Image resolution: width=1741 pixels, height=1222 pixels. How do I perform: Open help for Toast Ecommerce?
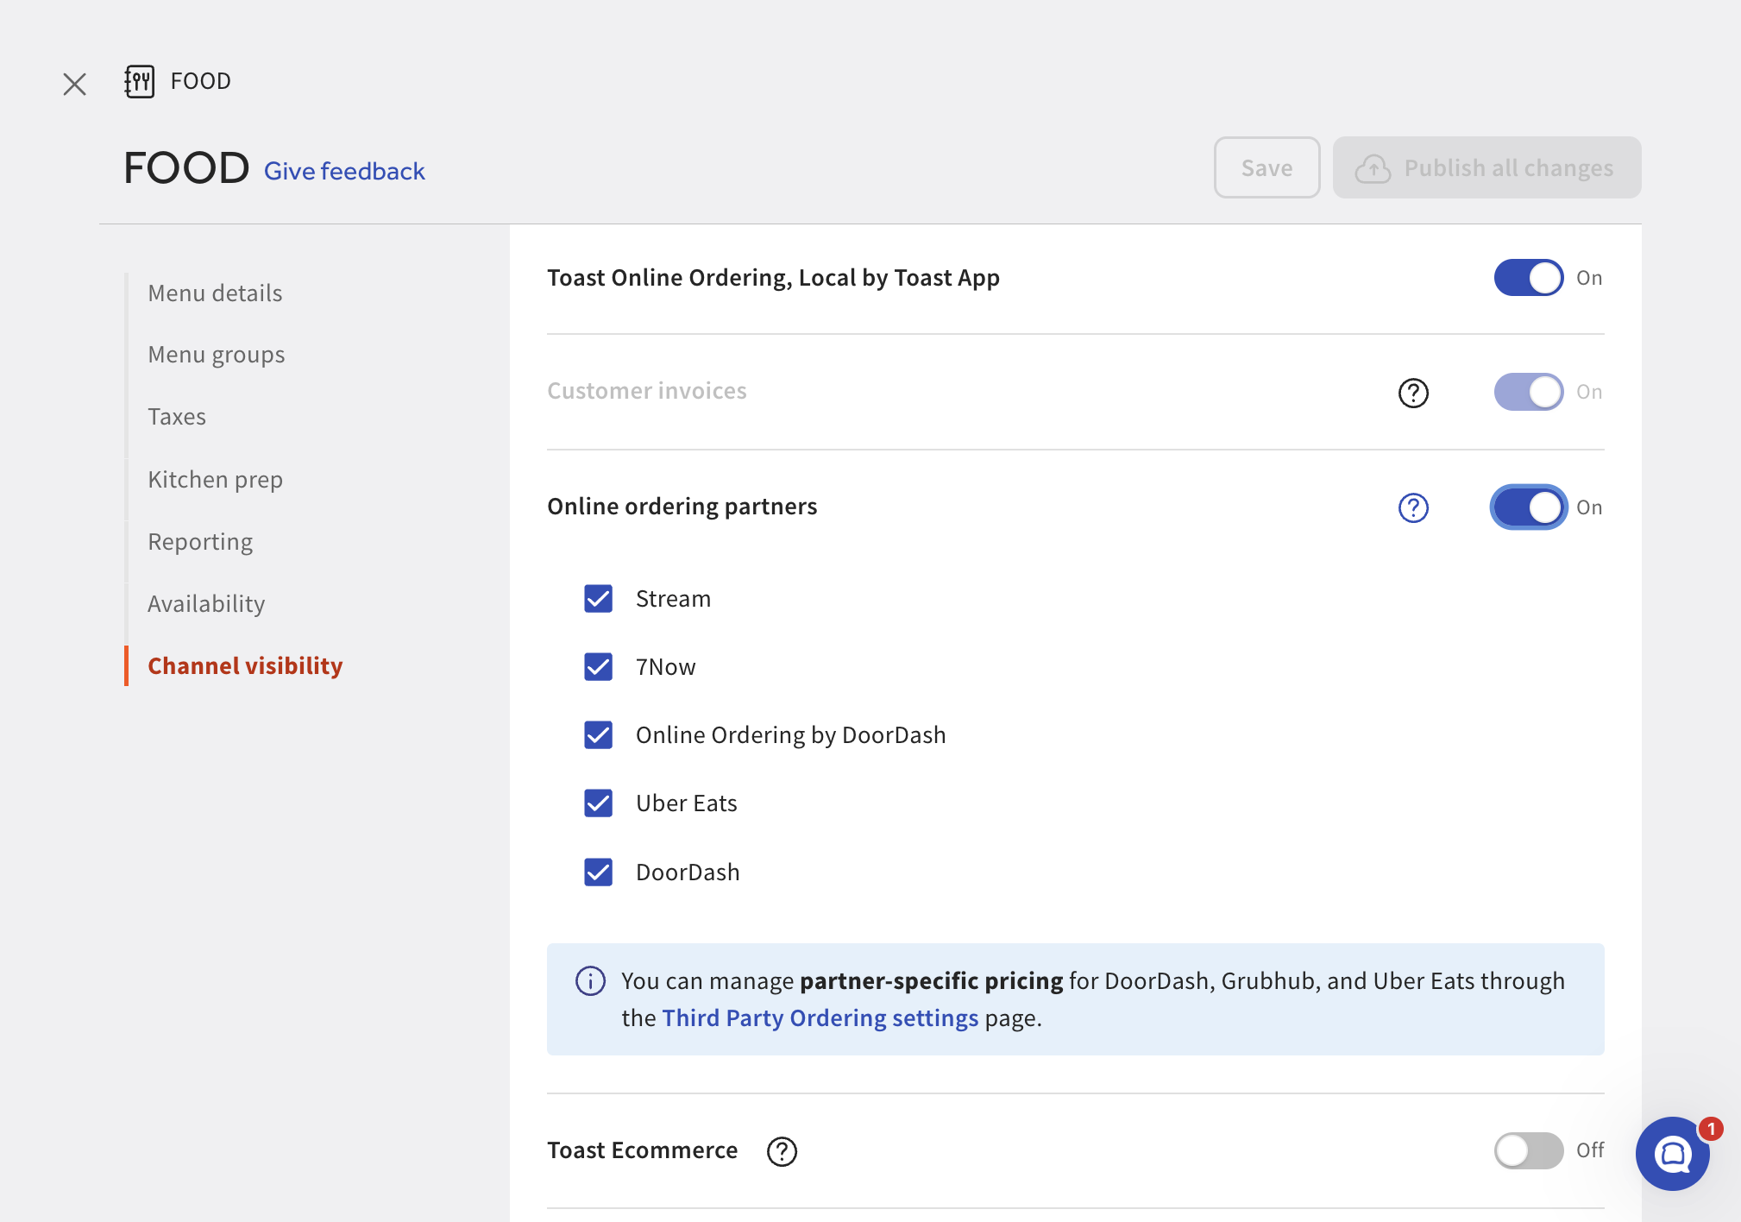782,1151
